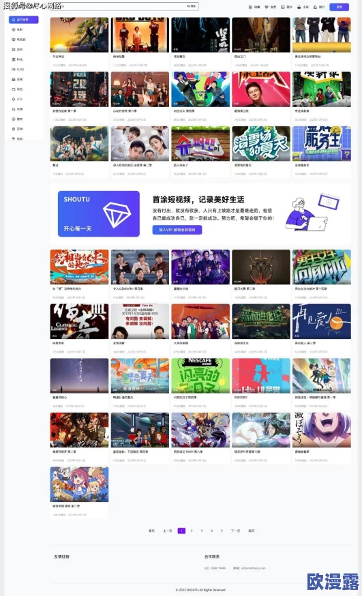Click 下一页 next page link
The image size is (362, 596).
[235, 531]
